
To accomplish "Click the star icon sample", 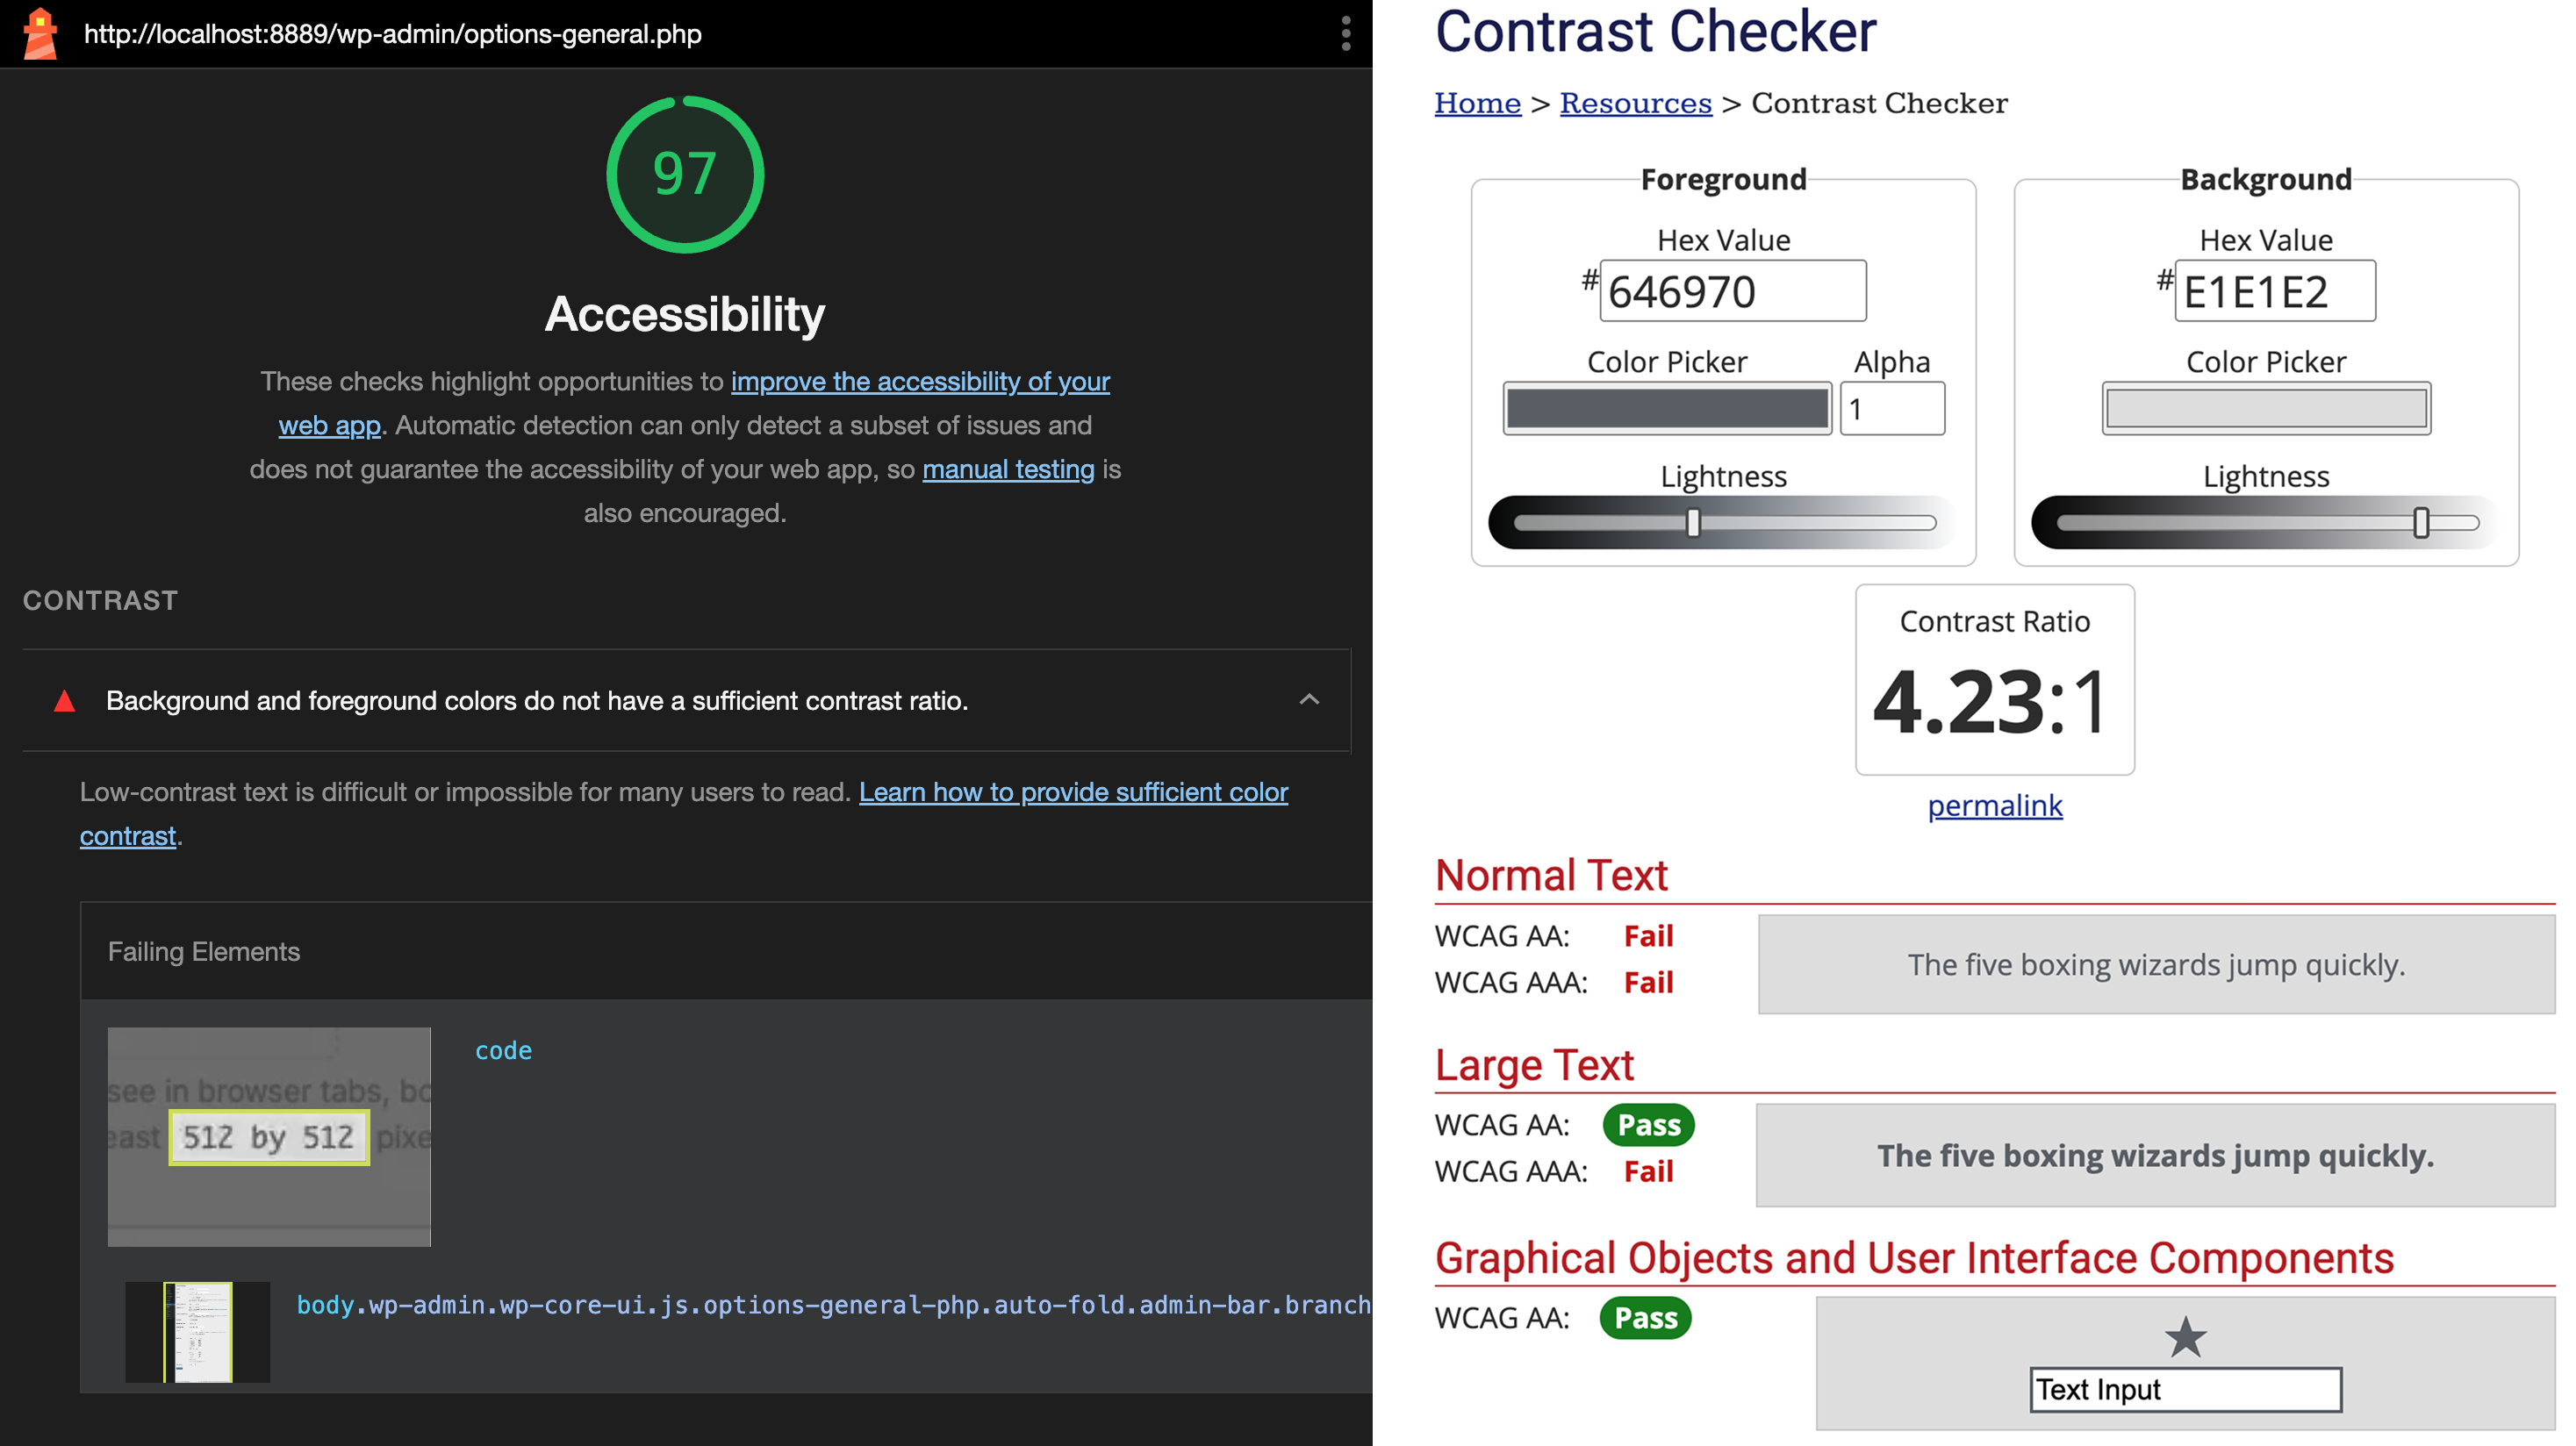I will pos(2185,1337).
